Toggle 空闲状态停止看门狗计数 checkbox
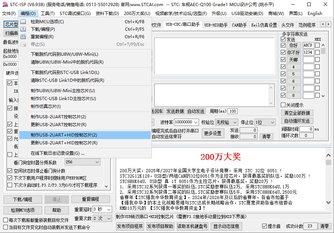Image resolution: width=334 pixels, height=233 pixels. tap(10, 171)
